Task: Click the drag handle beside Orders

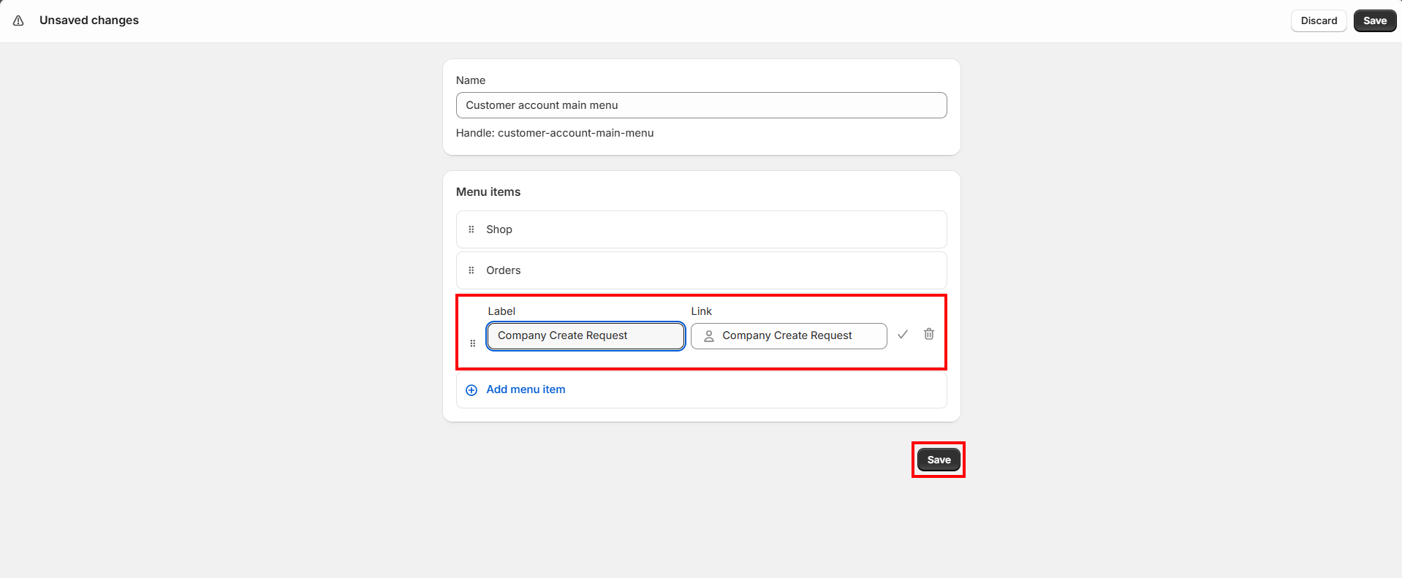Action: [471, 270]
